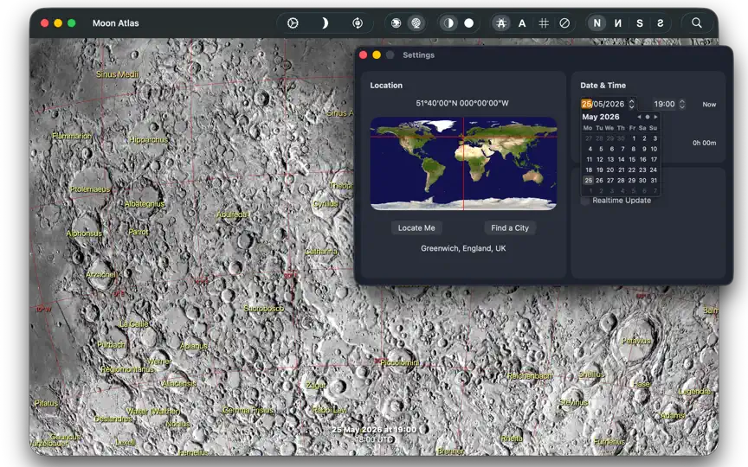Switch to full-lit white circle mode
748x467 pixels.
[x=469, y=22]
